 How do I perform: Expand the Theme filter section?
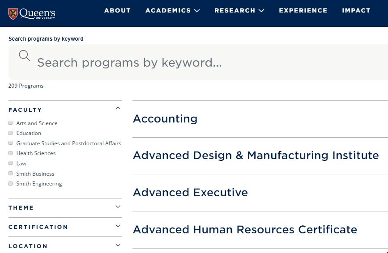coord(118,207)
